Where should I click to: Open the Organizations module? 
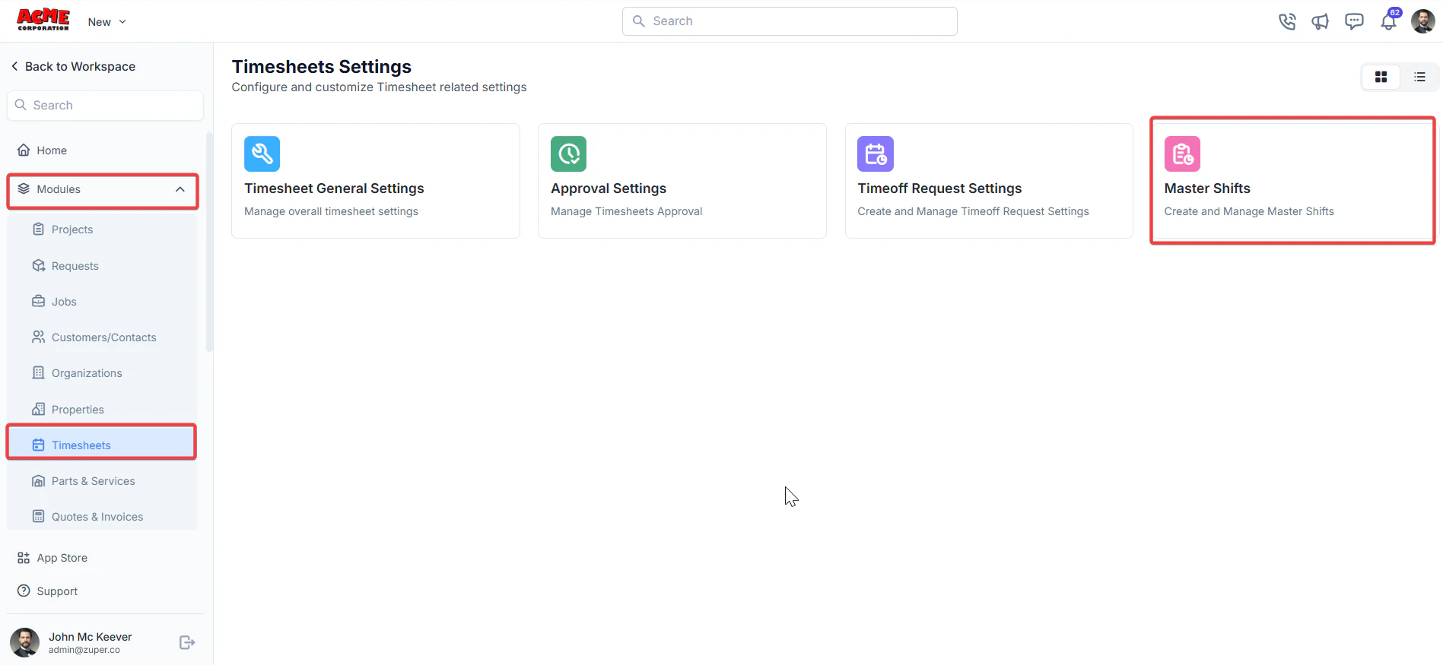coord(102,373)
